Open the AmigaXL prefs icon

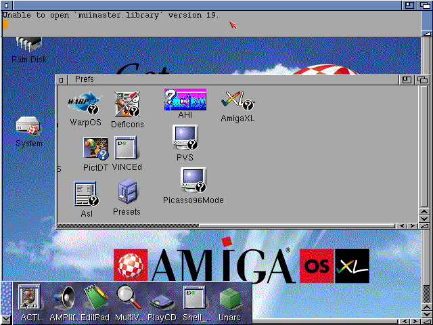(x=237, y=101)
